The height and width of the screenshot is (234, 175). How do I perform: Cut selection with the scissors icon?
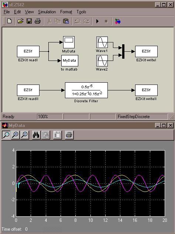49,21
